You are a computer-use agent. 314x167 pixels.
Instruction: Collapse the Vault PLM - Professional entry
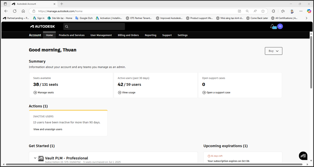[35, 158]
